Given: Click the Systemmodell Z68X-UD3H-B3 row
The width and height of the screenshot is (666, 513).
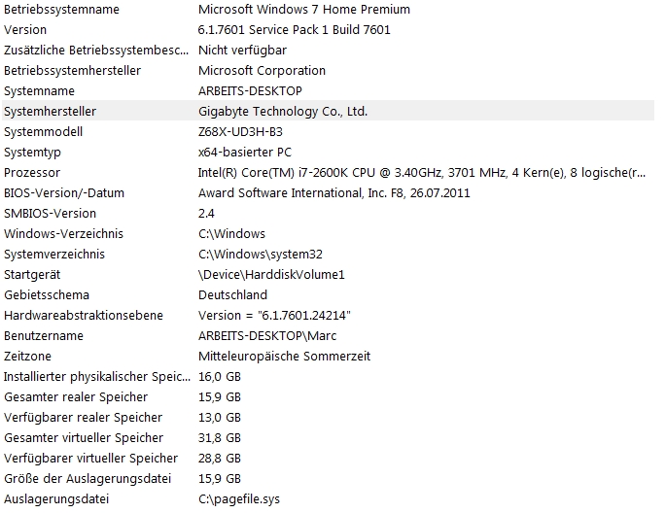Looking at the screenshot, I should [328, 131].
